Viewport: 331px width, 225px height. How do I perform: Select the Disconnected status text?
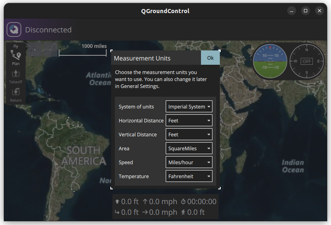[48, 30]
